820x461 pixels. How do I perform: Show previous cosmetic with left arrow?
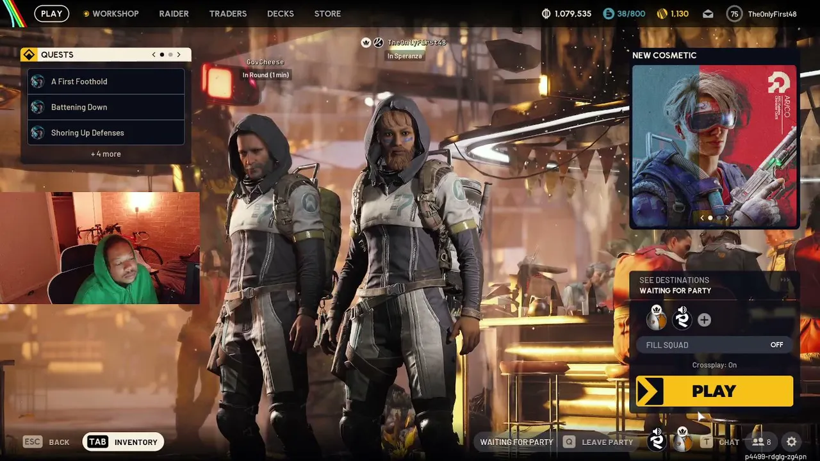click(x=702, y=218)
